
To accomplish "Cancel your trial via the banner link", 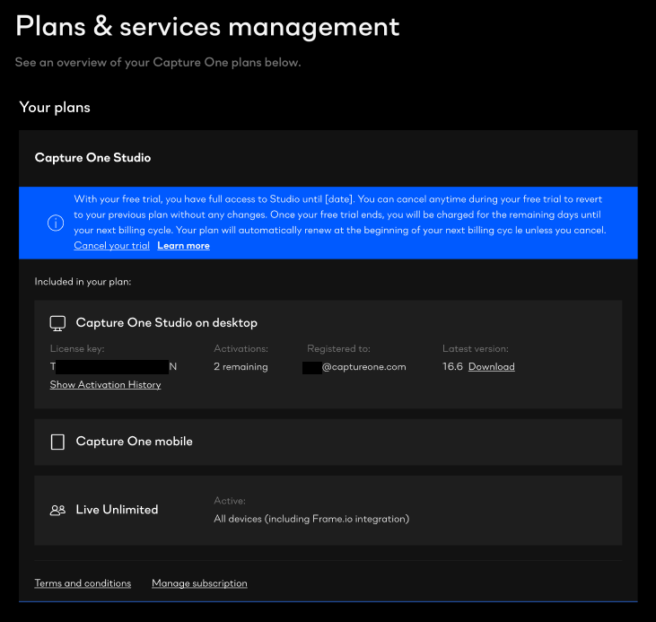I will [x=111, y=246].
